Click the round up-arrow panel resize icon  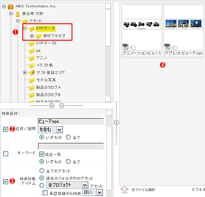coord(52,106)
